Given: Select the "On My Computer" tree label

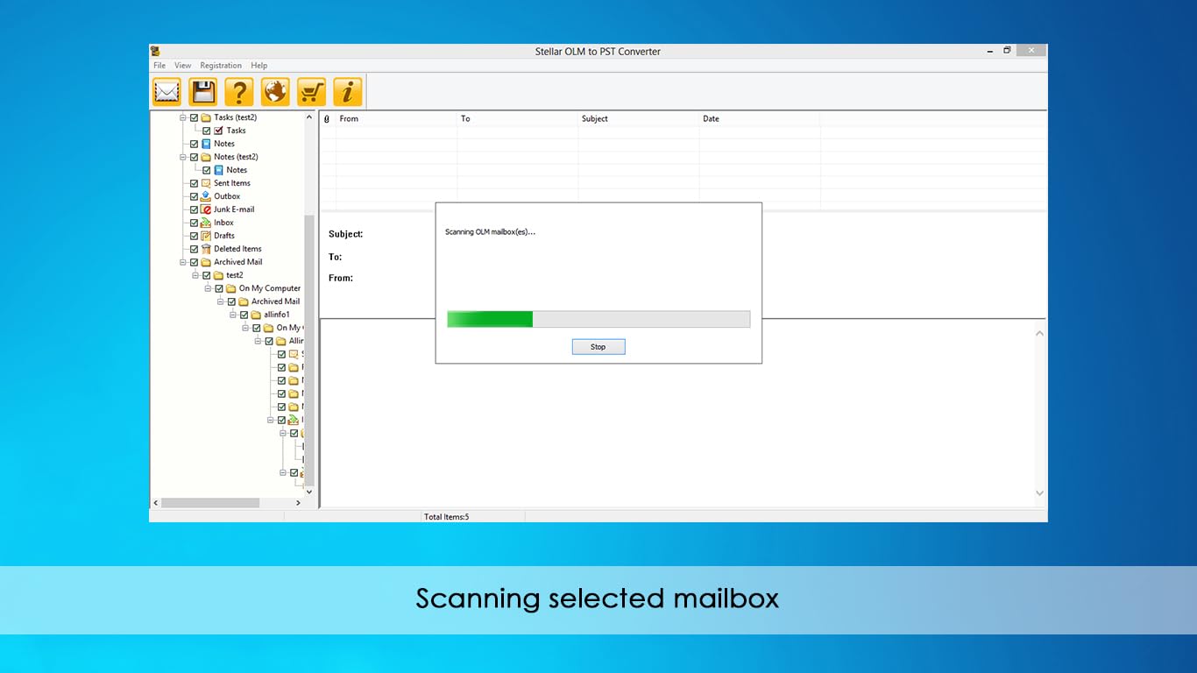Looking at the screenshot, I should [270, 288].
